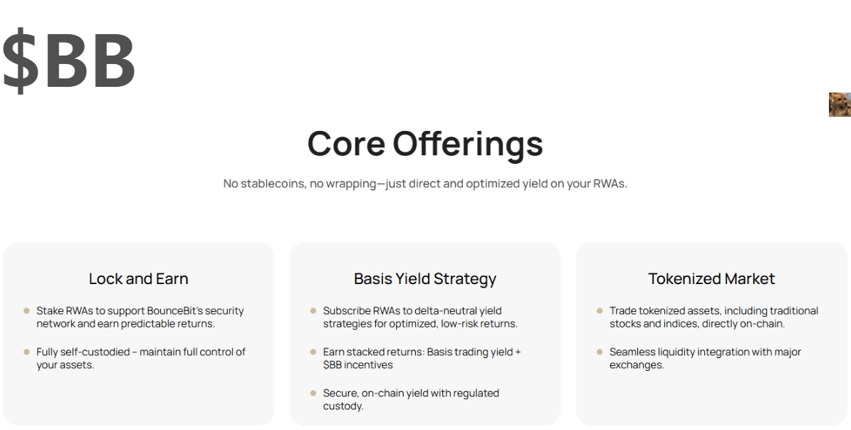Click bullet dot beside 'Trade tokenized assets'

600,310
